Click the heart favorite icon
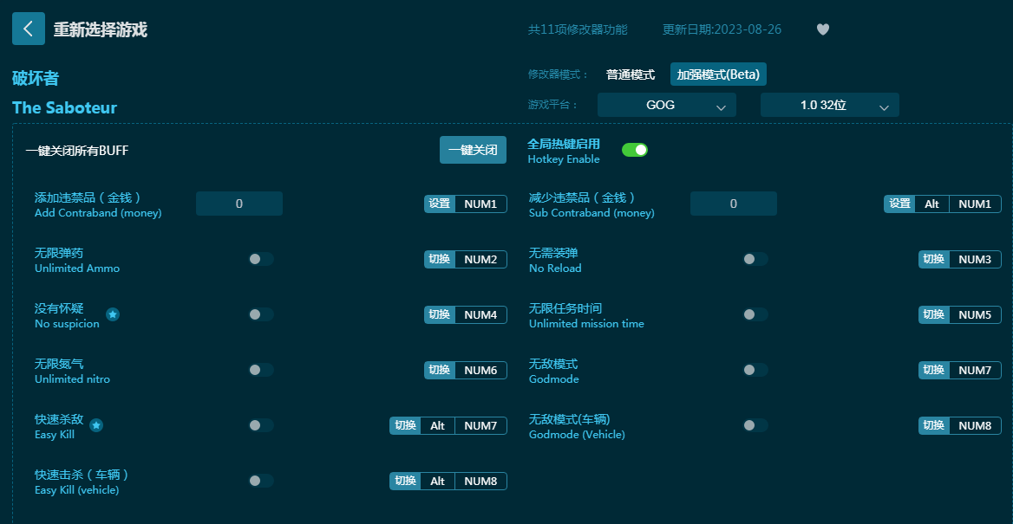 (822, 29)
